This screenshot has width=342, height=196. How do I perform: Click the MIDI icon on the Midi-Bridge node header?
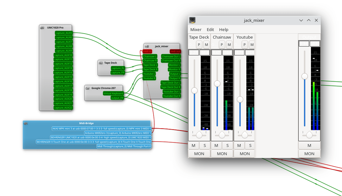point(25,123)
